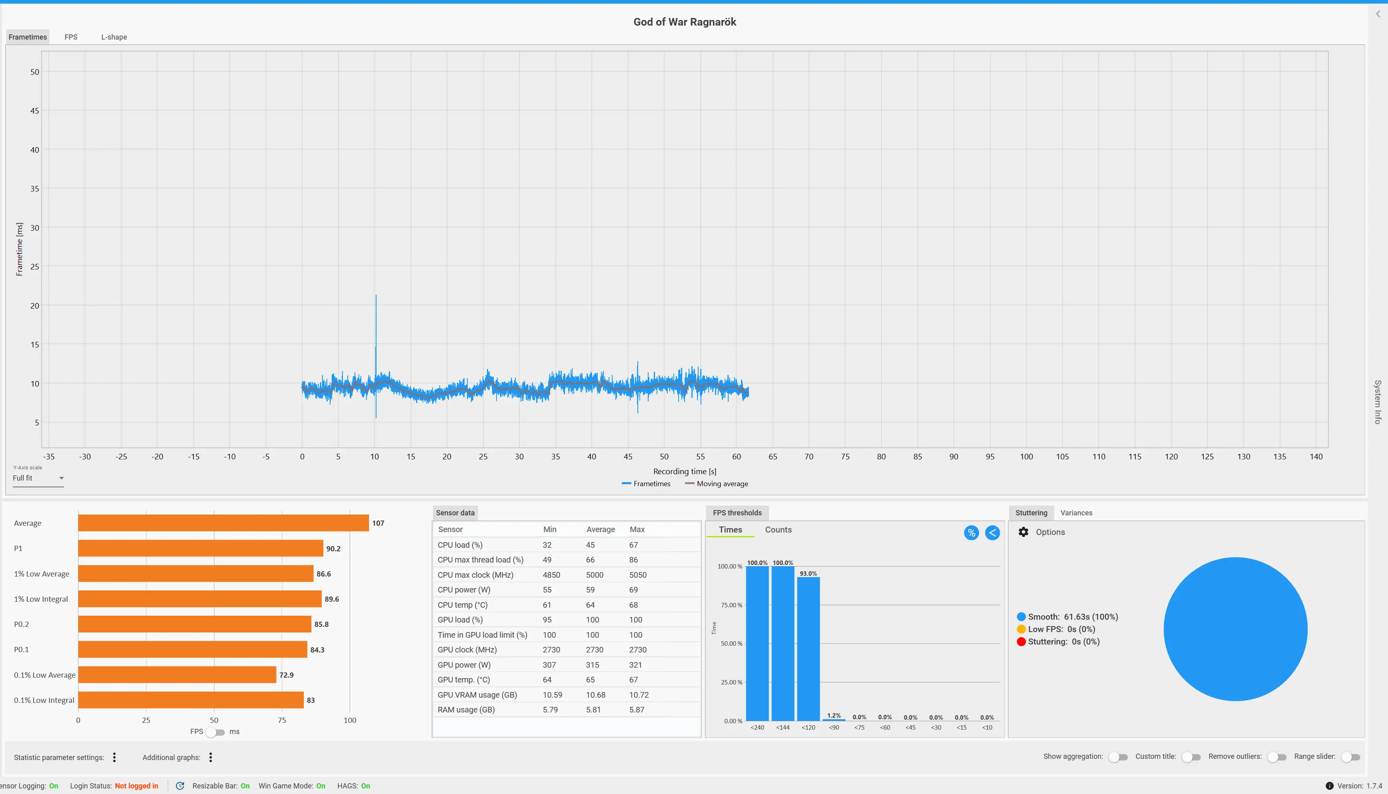Click the God of War Ragnarök title
1388x794 pixels.
(685, 22)
